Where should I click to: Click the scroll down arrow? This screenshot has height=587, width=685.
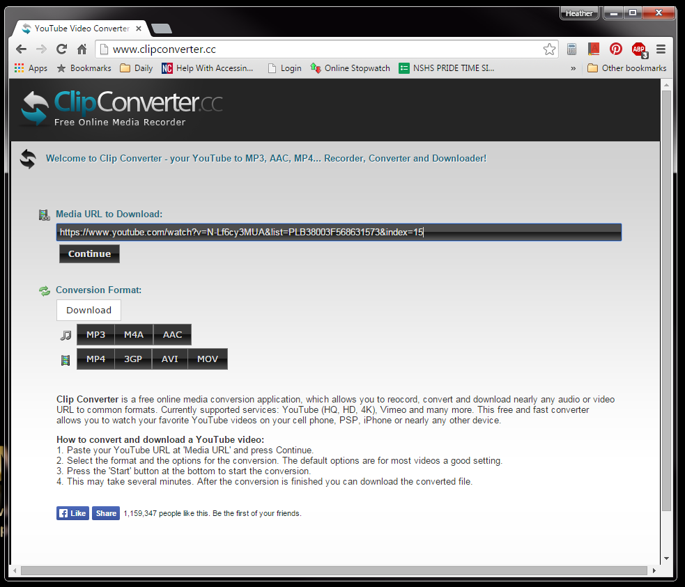click(666, 558)
